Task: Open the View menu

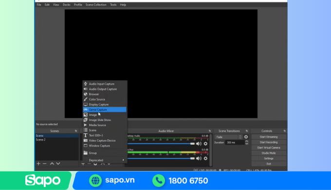Action: 56,5
